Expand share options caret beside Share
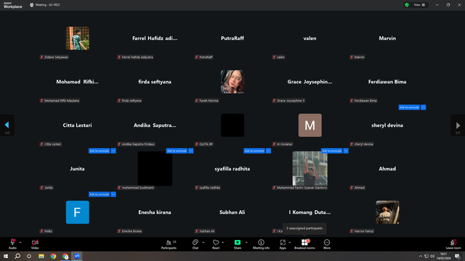Image resolution: width=465 pixels, height=261 pixels. [x=246, y=242]
